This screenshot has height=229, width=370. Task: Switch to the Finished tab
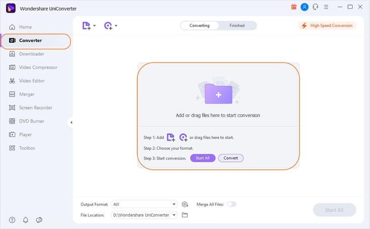(x=237, y=26)
